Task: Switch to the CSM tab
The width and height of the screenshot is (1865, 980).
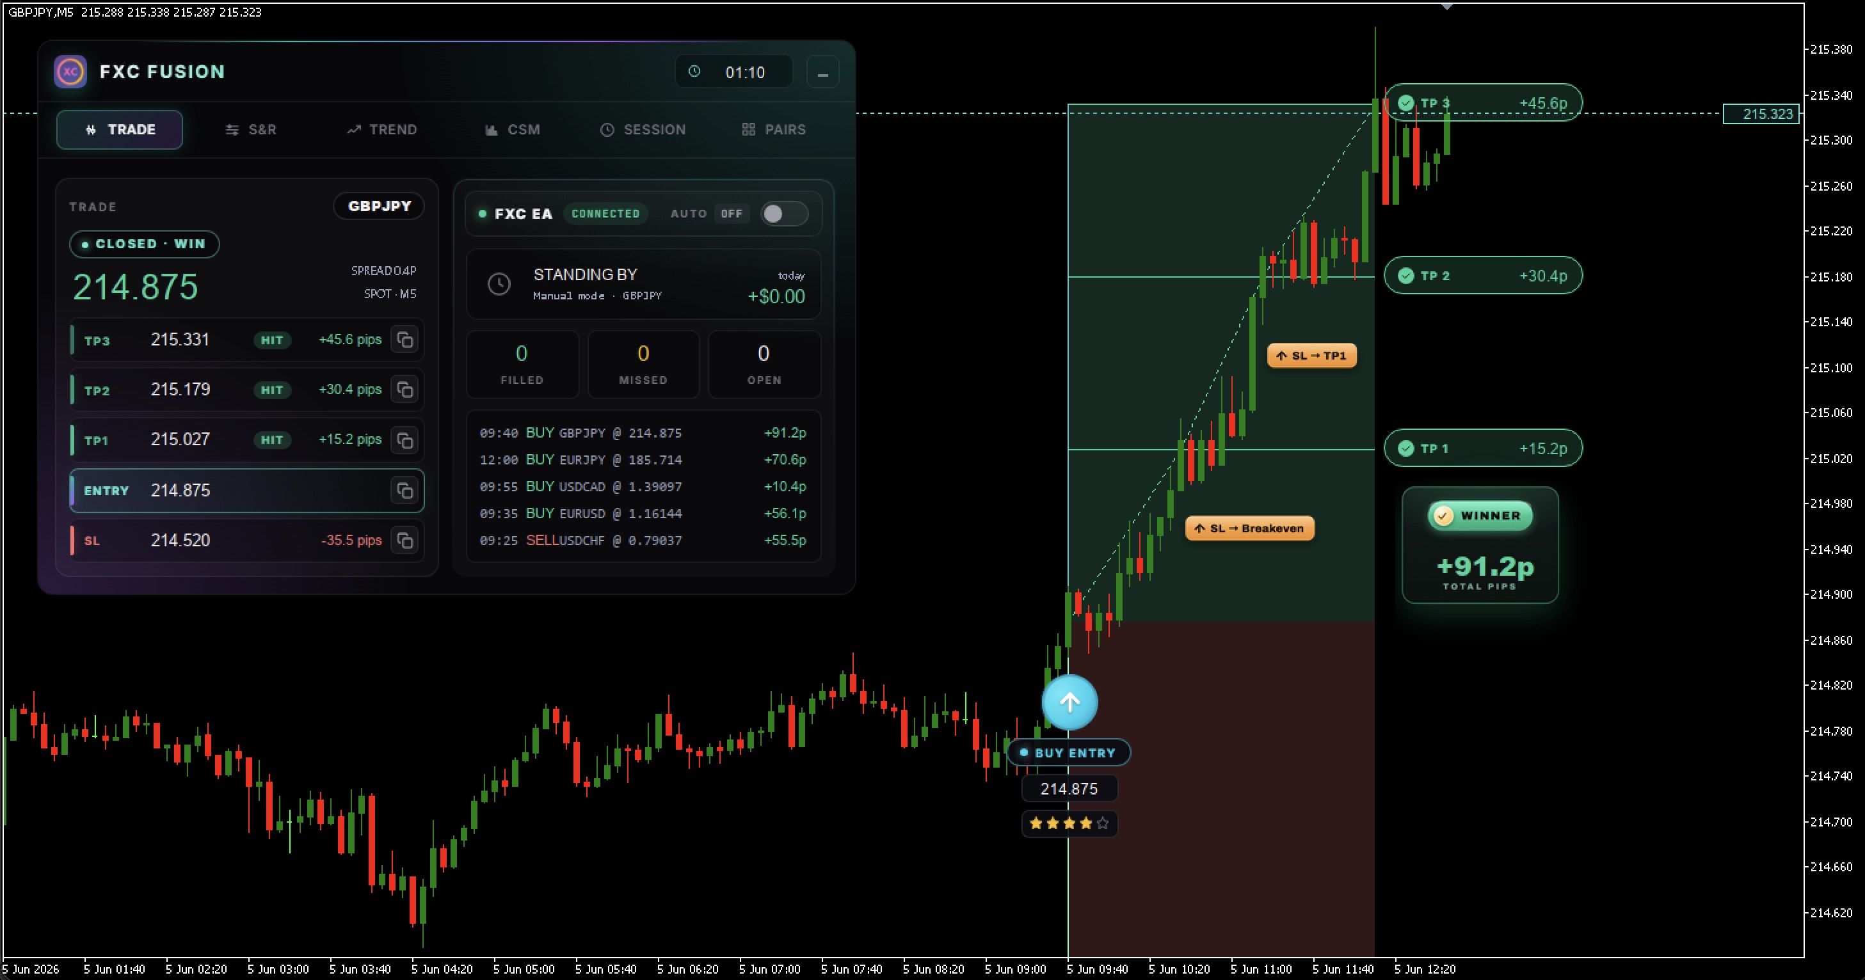Action: click(x=513, y=130)
